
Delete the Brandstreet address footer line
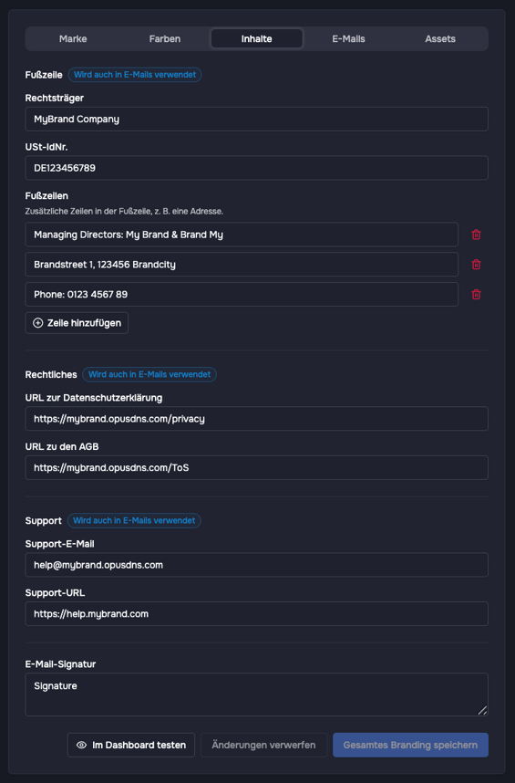476,265
